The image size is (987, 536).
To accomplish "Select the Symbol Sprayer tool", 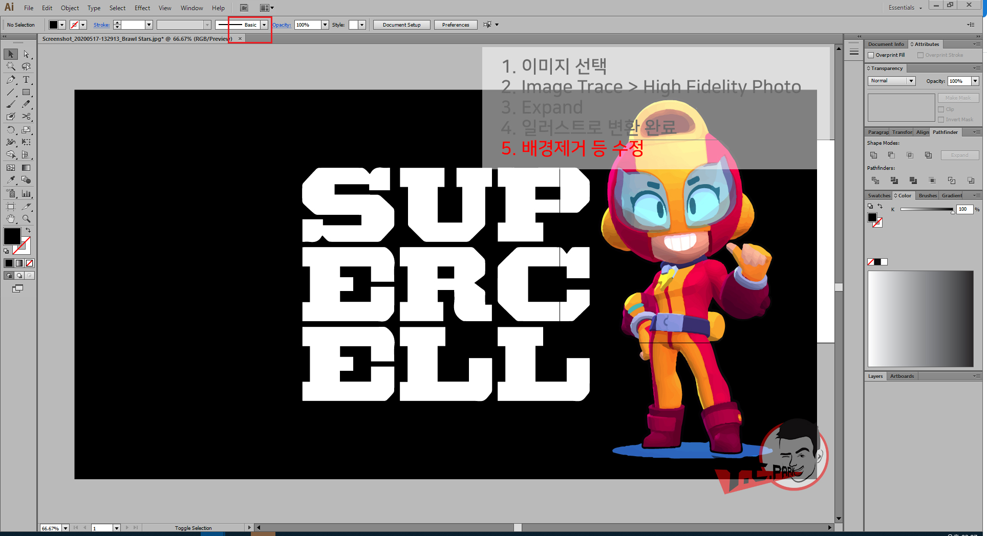I will click(x=11, y=194).
